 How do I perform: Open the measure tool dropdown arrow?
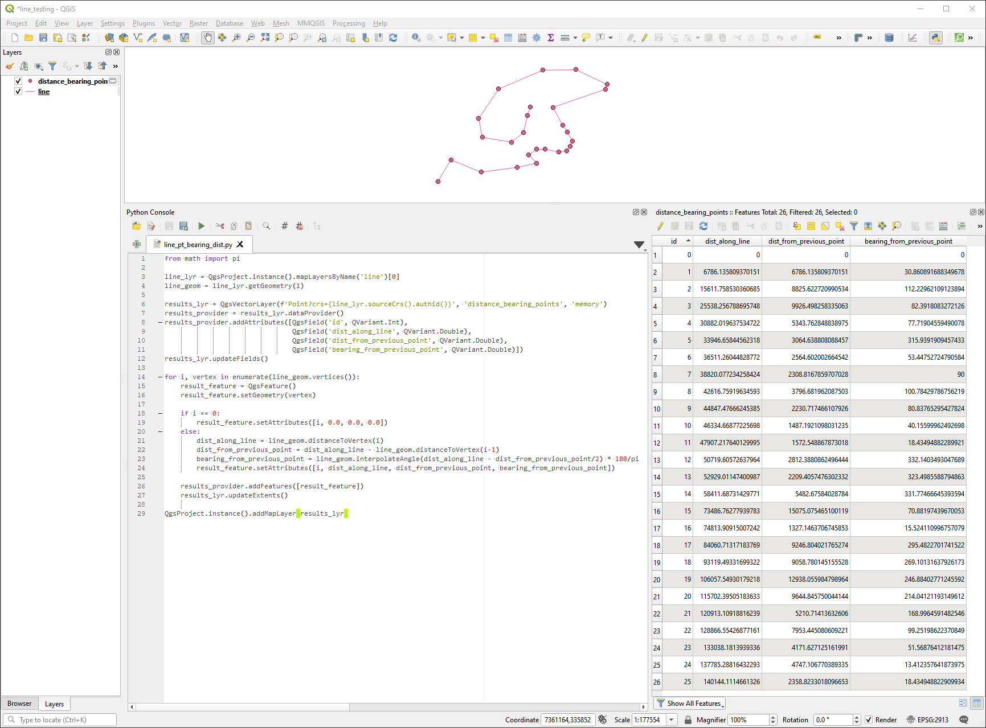click(x=575, y=38)
